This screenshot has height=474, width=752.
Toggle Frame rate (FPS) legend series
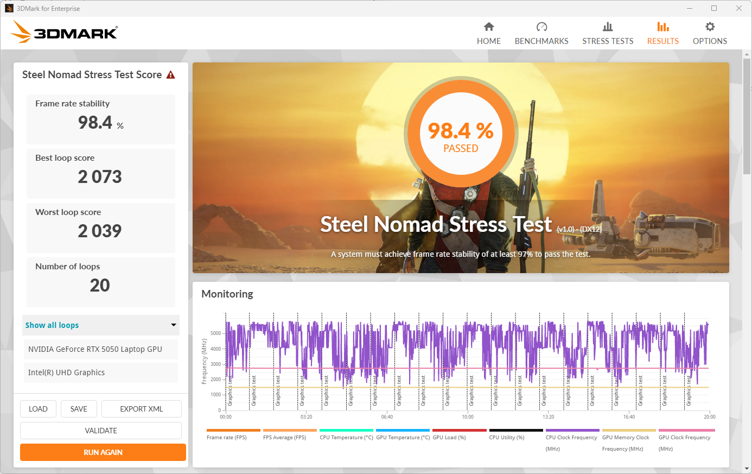pos(233,434)
